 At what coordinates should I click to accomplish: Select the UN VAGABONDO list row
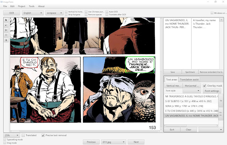click(191, 116)
